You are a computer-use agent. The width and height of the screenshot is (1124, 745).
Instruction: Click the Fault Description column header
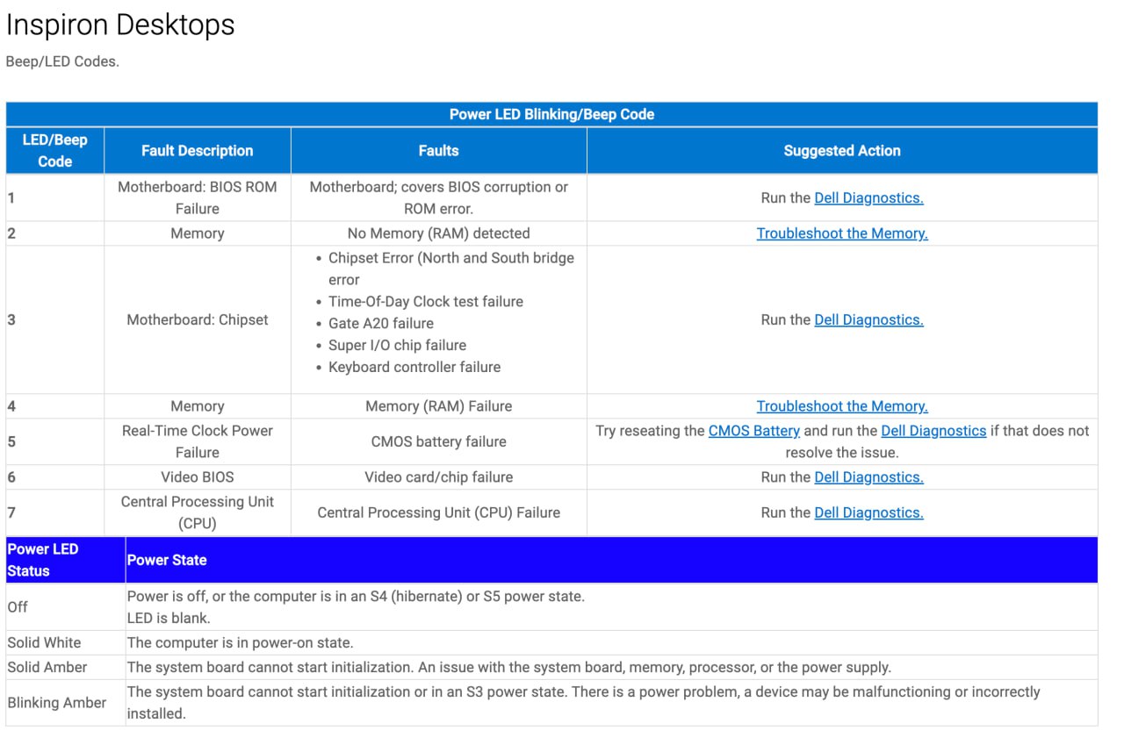click(198, 151)
